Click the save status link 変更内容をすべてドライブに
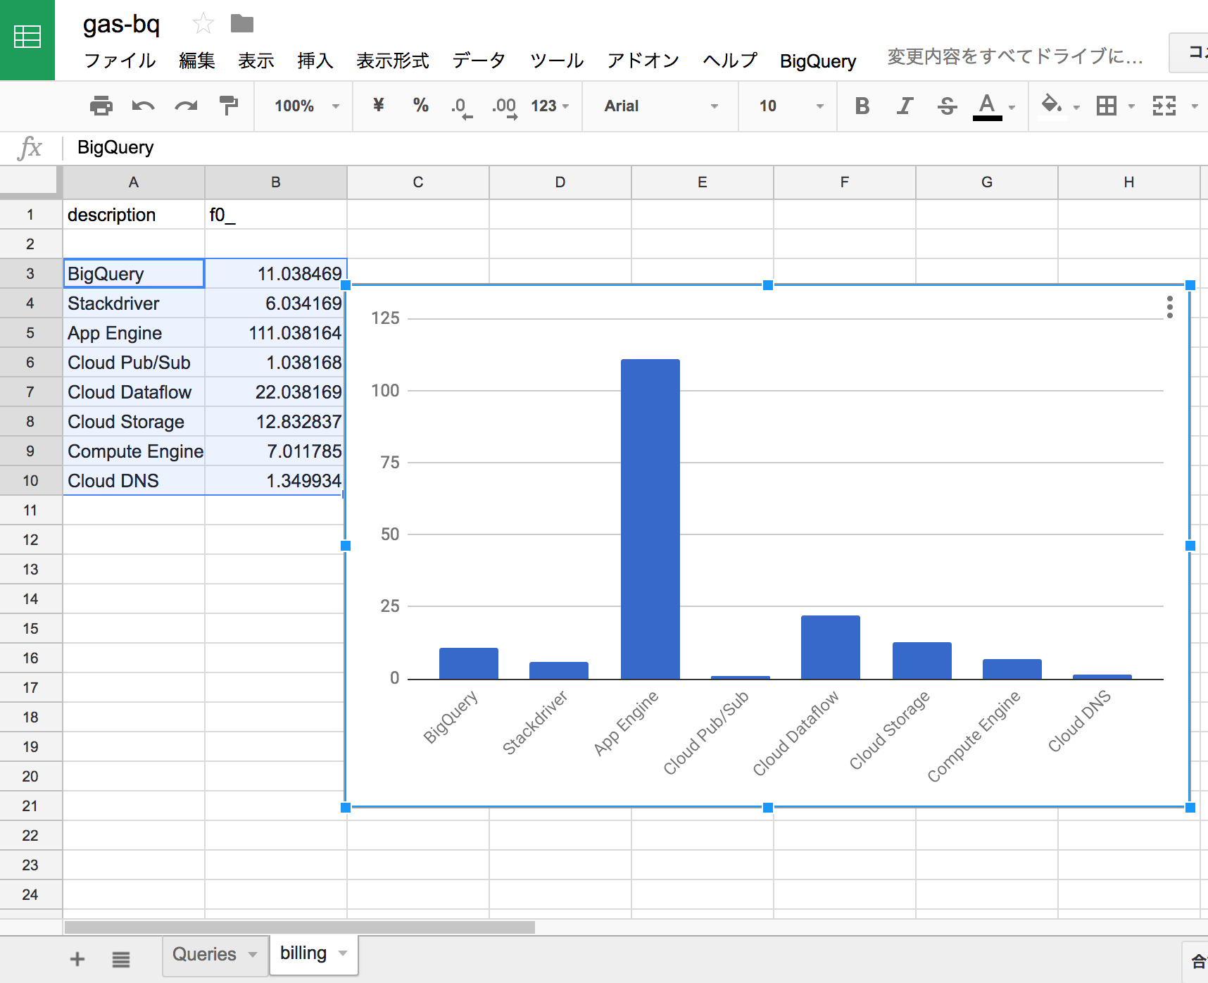This screenshot has width=1208, height=983. click(1014, 56)
